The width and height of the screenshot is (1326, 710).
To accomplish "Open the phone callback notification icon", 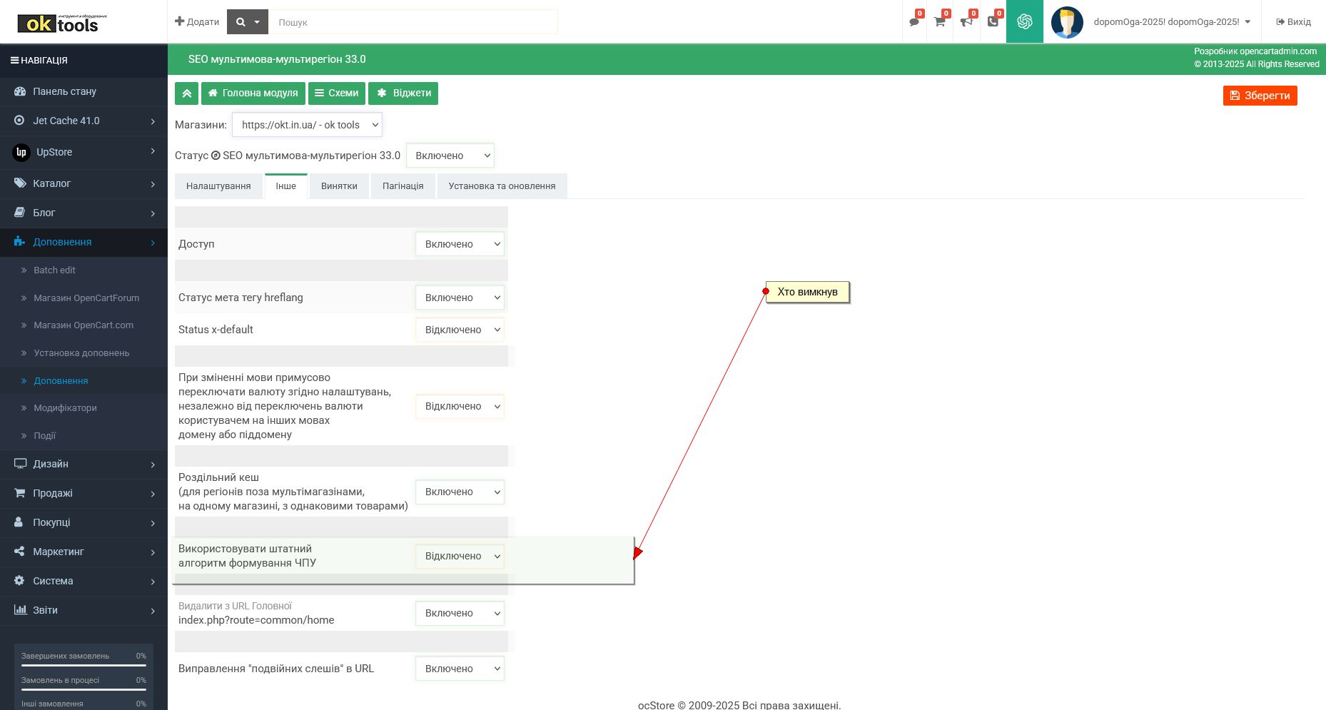I will tap(993, 22).
